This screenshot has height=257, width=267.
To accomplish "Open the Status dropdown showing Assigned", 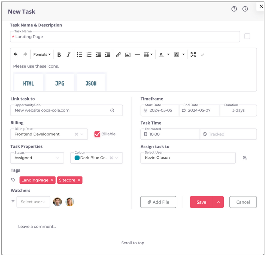I will click(37, 158).
